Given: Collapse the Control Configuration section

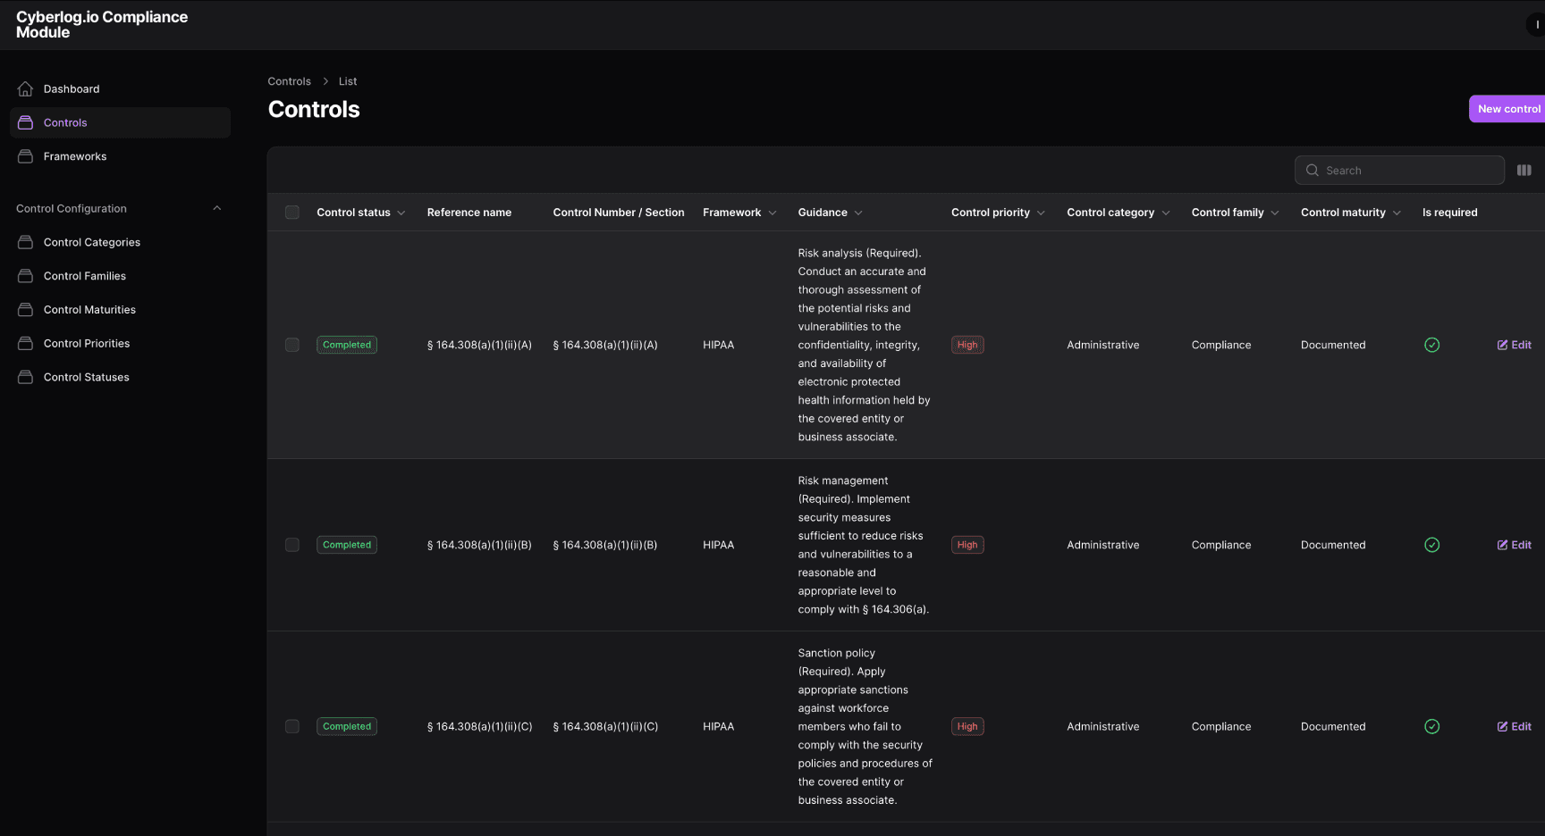Looking at the screenshot, I should pos(216,207).
